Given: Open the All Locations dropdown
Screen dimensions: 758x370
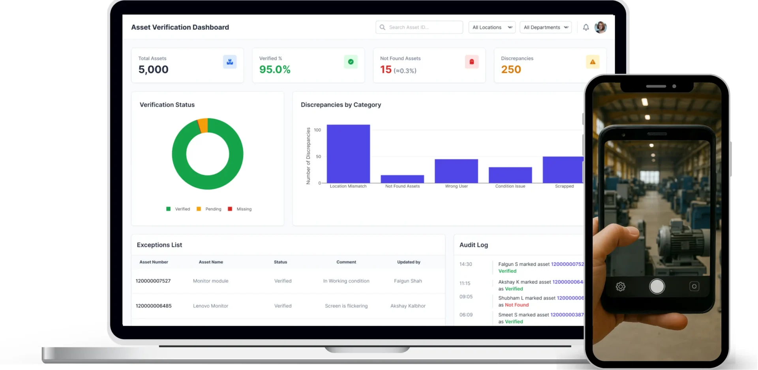Looking at the screenshot, I should (492, 27).
